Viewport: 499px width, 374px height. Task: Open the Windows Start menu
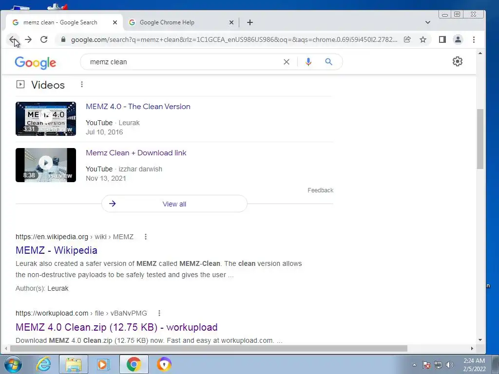[x=13, y=364]
